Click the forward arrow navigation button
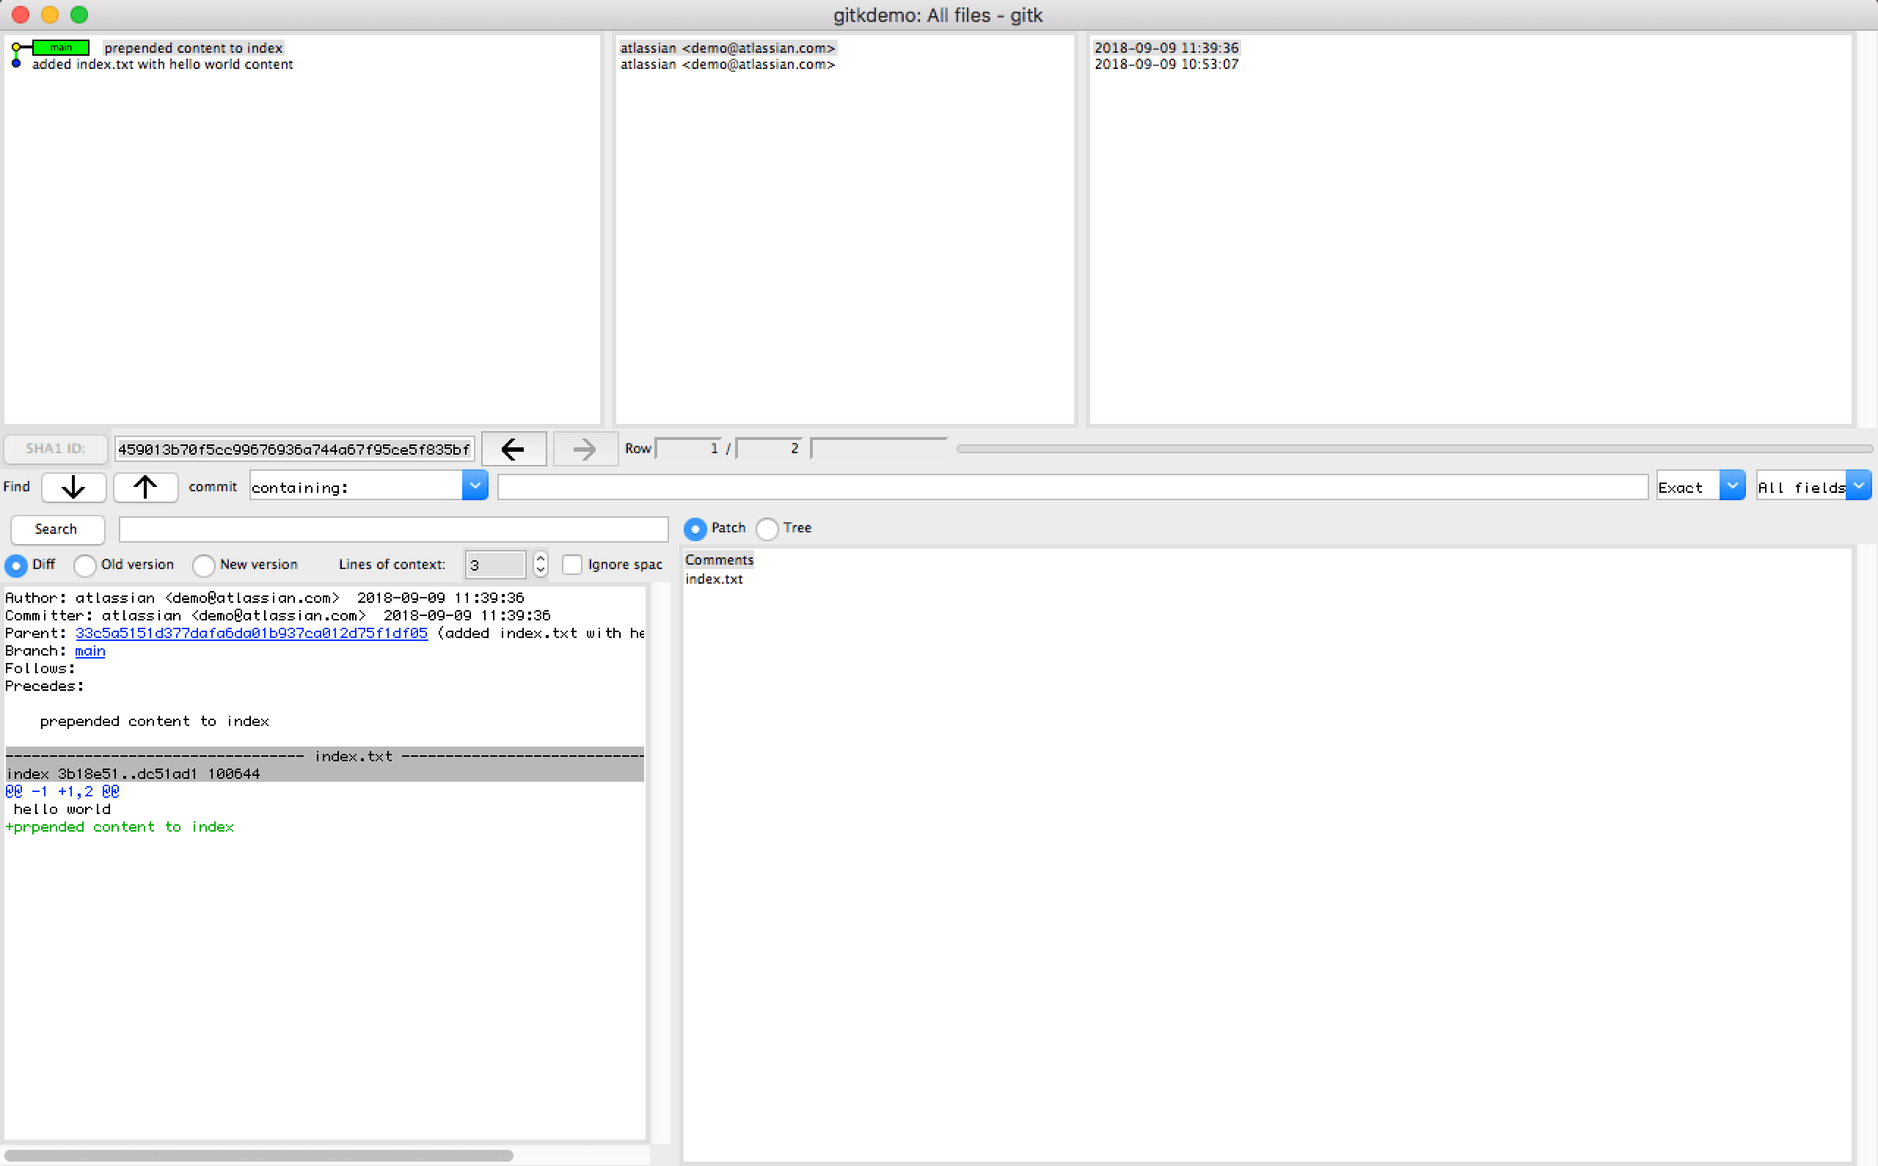Screen dimensions: 1878x1166 point(585,449)
